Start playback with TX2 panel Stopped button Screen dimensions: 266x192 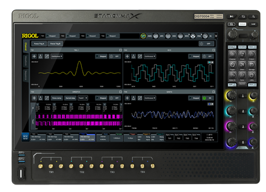[x=194, y=57]
